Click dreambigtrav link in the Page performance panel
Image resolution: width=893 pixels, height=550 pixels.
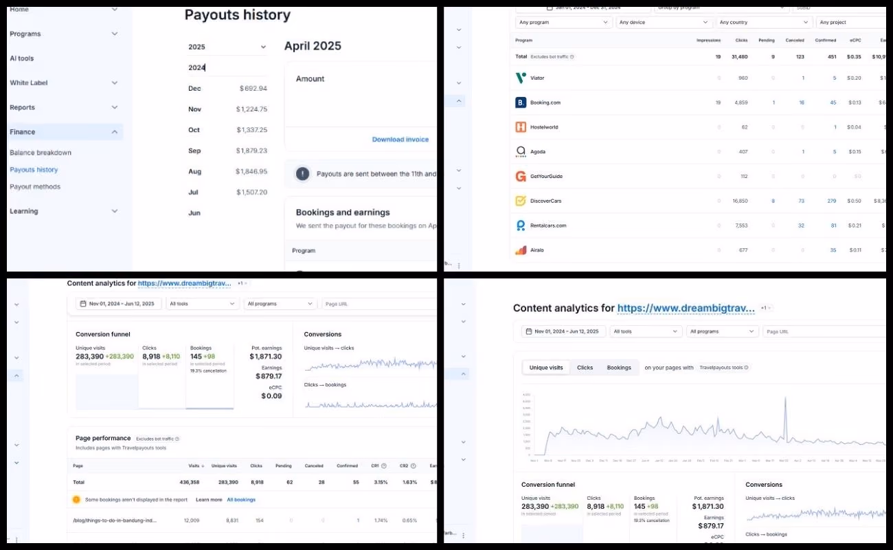(x=185, y=283)
